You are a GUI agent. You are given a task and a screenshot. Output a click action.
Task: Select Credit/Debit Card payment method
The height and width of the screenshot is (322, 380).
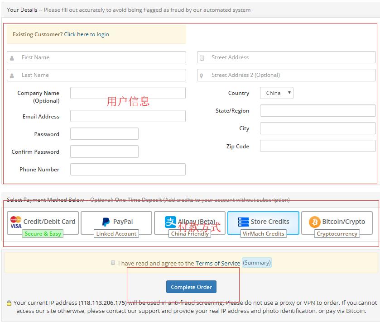point(43,223)
